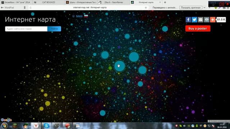
Task: Reload the page with refresh icon
Action: pos(31,8)
